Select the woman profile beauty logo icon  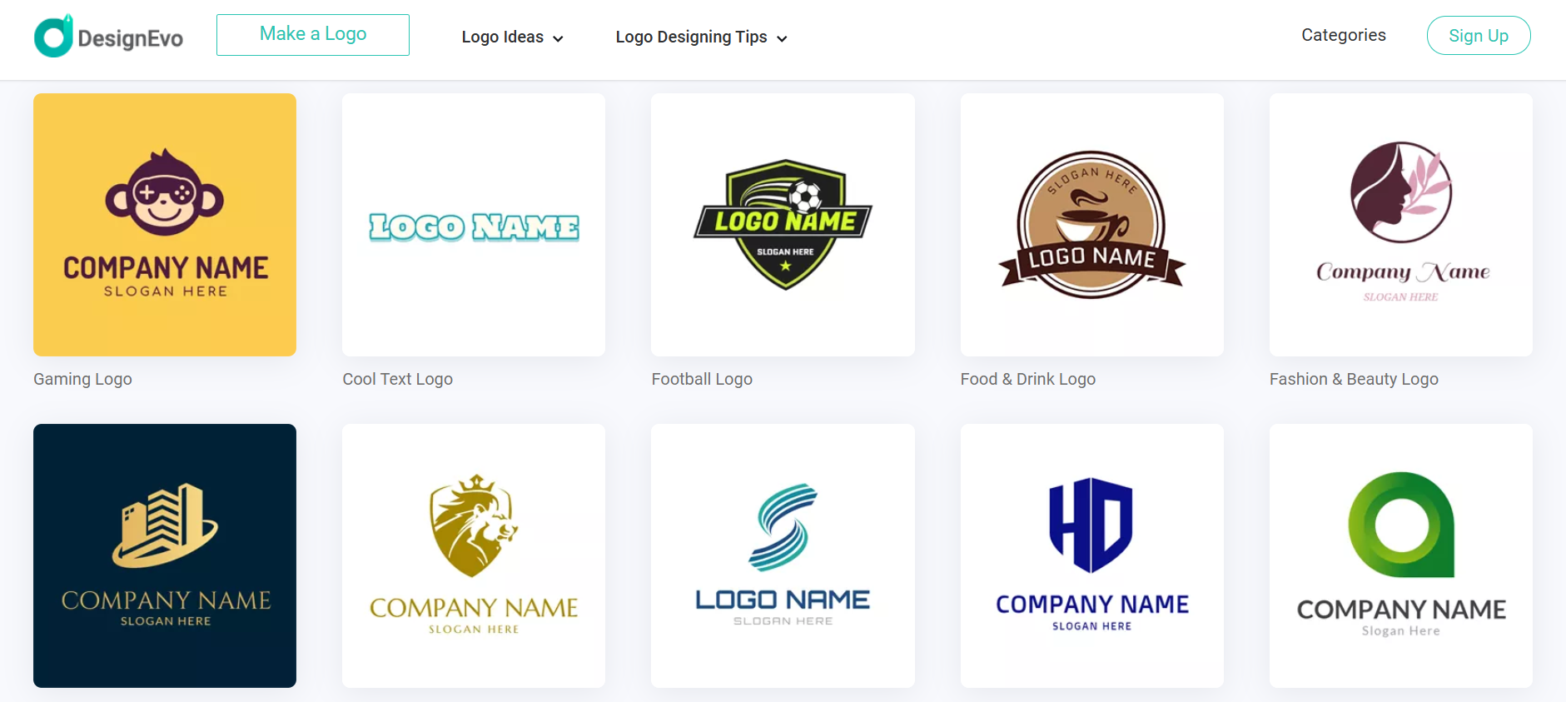(1401, 192)
